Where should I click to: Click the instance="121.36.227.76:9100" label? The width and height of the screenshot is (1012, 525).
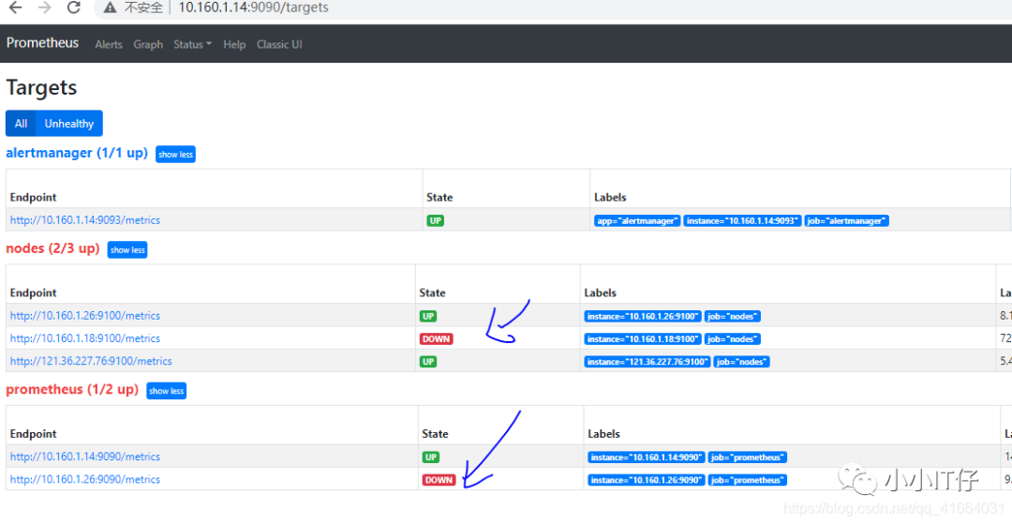tap(647, 362)
